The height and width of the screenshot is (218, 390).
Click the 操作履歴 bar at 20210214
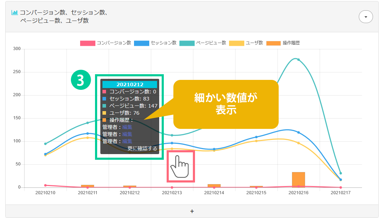[214, 185]
